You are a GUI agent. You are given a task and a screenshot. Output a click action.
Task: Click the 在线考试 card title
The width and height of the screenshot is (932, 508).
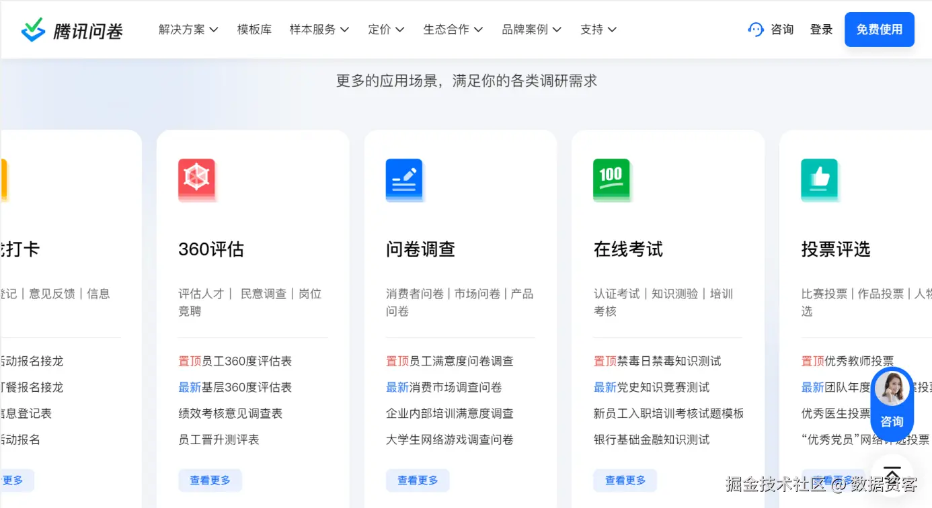[629, 249]
